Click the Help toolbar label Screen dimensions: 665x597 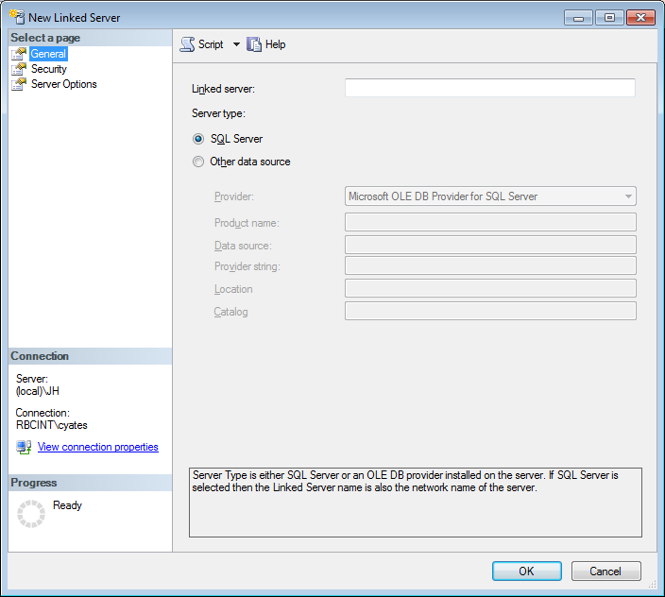(x=275, y=44)
